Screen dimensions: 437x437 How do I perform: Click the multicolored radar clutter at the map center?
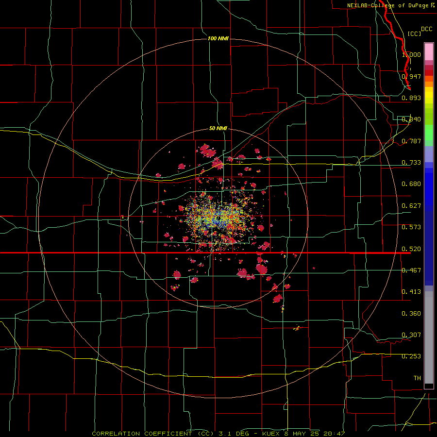click(x=218, y=219)
